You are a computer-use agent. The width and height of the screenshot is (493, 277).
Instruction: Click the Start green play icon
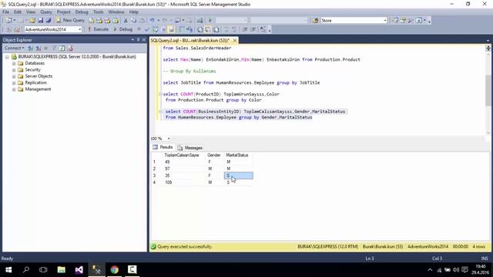[x=210, y=21]
